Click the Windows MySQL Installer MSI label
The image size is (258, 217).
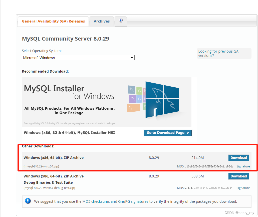pos(69,133)
